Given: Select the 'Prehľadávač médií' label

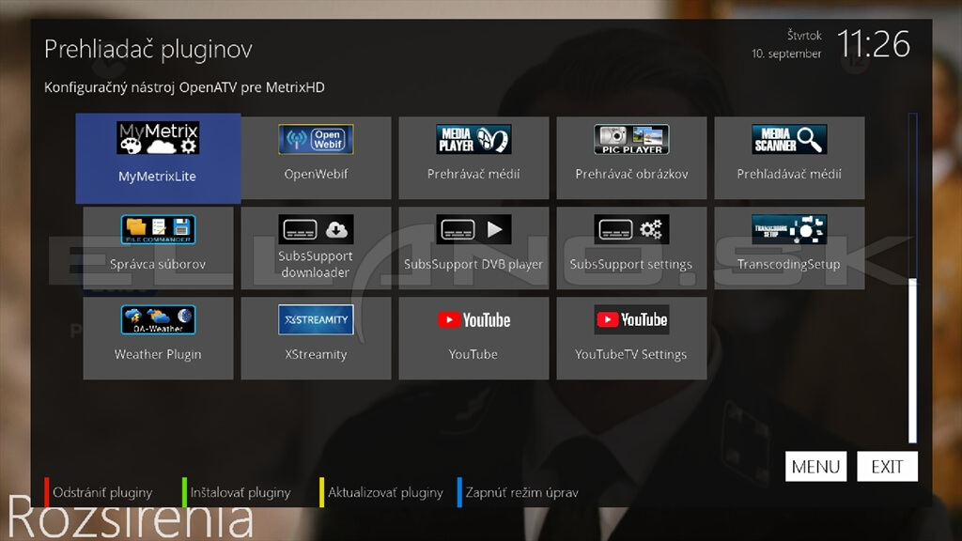Looking at the screenshot, I should tap(789, 174).
